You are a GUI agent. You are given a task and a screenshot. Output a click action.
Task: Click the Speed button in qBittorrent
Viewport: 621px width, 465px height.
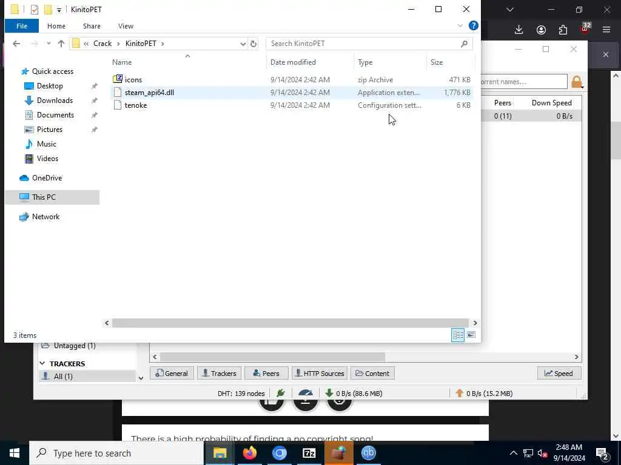click(x=559, y=373)
